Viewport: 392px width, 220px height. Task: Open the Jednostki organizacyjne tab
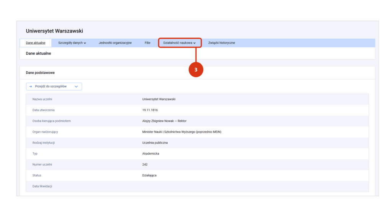pyautogui.click(x=115, y=43)
